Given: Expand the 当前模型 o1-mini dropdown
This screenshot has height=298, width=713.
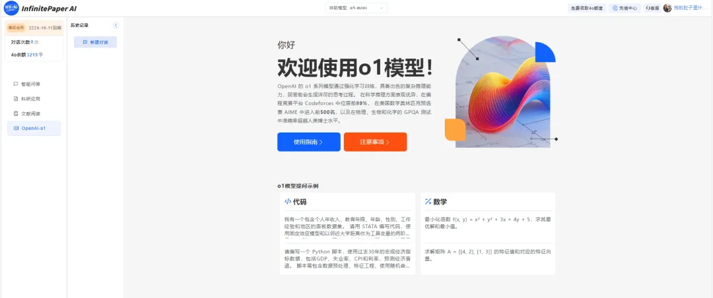Looking at the screenshot, I should (356, 8).
